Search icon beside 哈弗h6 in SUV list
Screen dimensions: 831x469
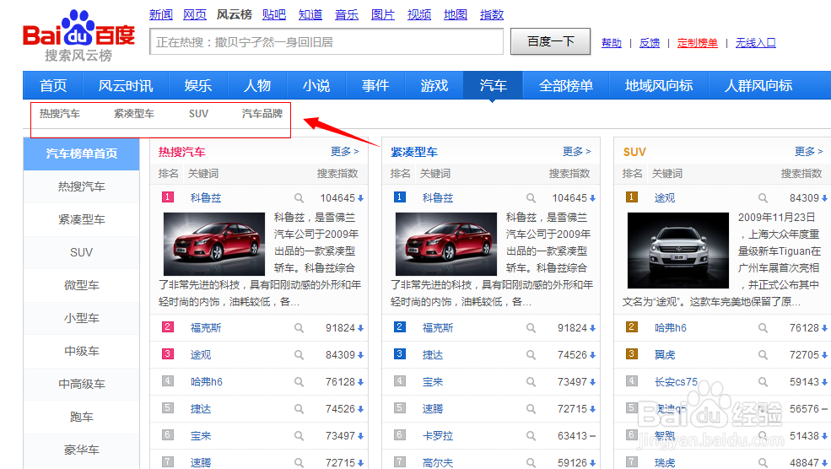click(763, 328)
